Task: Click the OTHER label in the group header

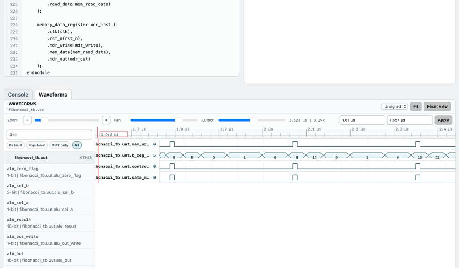Action: click(x=86, y=158)
